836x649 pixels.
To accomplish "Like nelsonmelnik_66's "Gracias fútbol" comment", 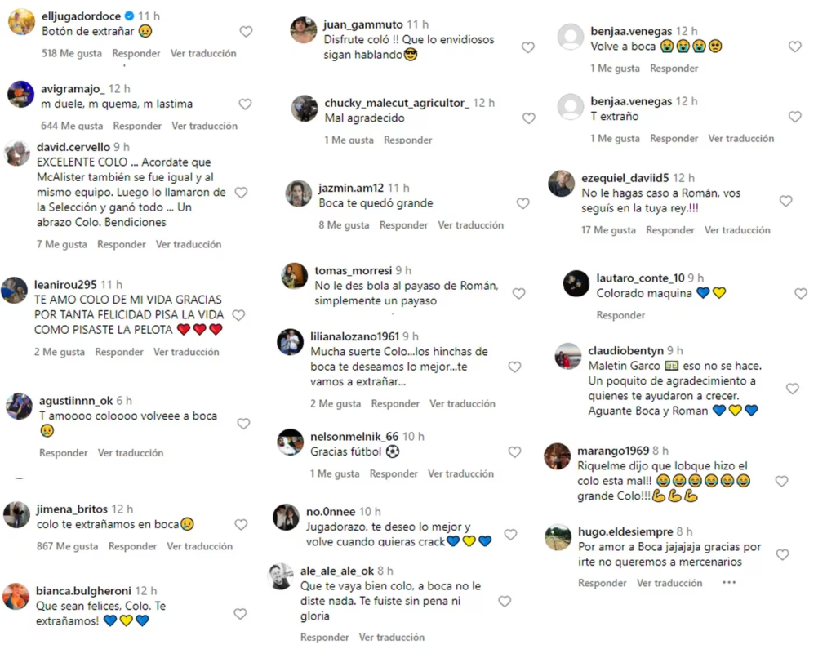I will 514,451.
